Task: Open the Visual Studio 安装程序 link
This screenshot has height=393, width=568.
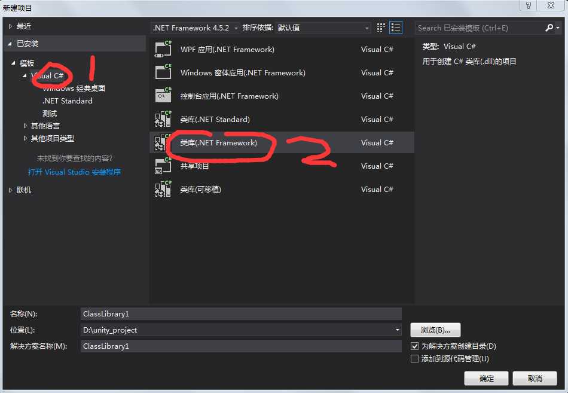Action: (74, 172)
